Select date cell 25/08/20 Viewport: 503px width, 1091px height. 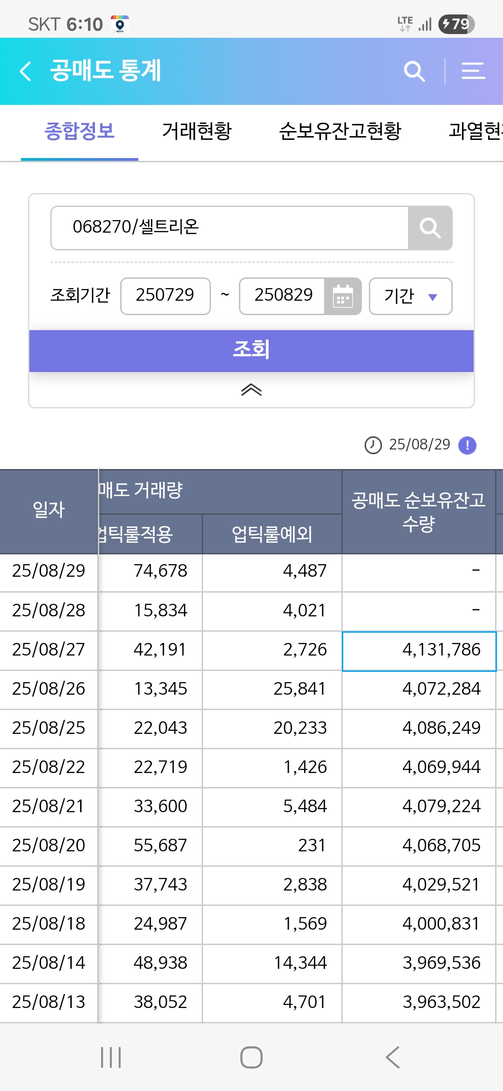click(x=49, y=846)
